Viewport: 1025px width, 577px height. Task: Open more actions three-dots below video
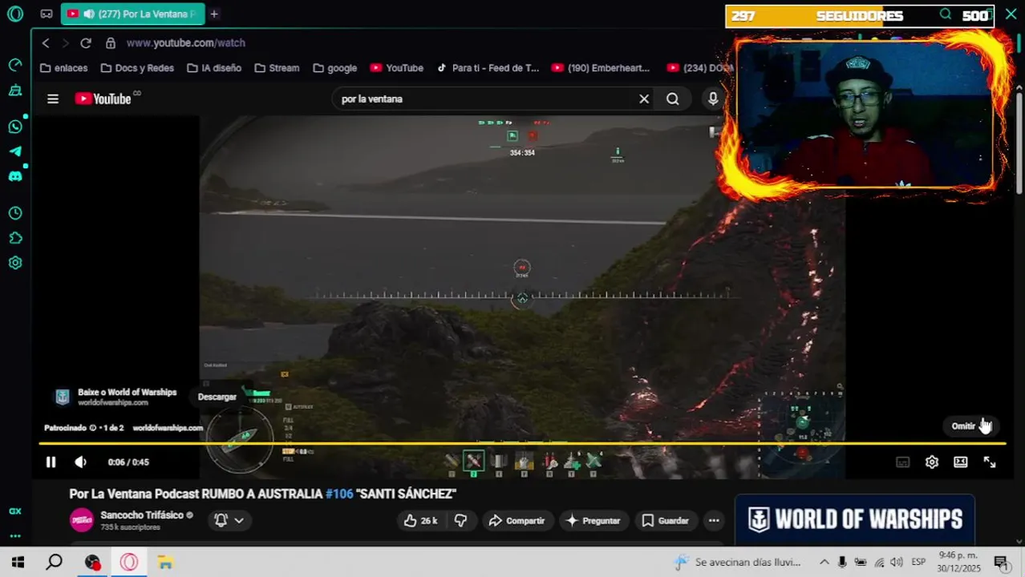click(x=714, y=521)
